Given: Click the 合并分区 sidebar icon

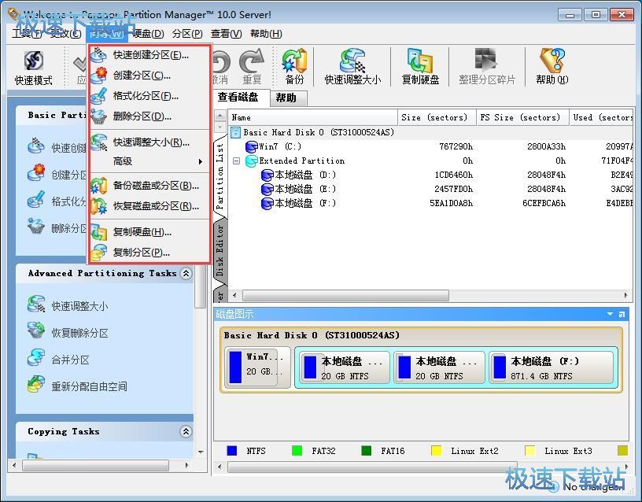Looking at the screenshot, I should (x=36, y=357).
